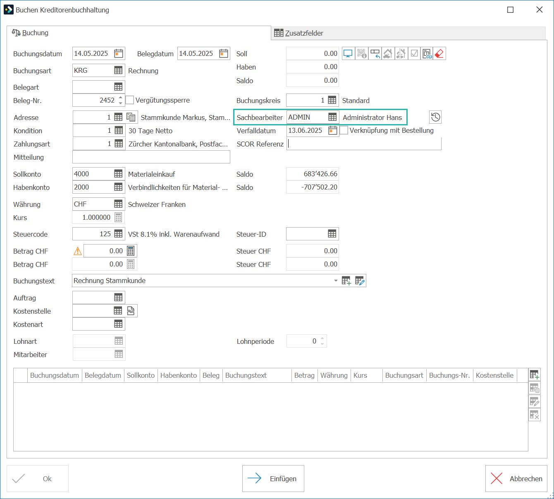Screen dimensions: 554x499
Task: Increase the Beleg-Nr. value with stepper
Action: [121, 98]
